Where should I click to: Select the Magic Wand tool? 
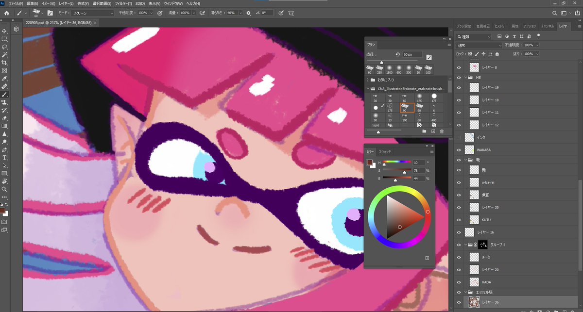point(4,55)
